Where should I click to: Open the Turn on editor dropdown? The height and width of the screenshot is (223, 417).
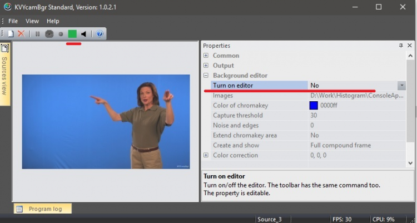401,86
